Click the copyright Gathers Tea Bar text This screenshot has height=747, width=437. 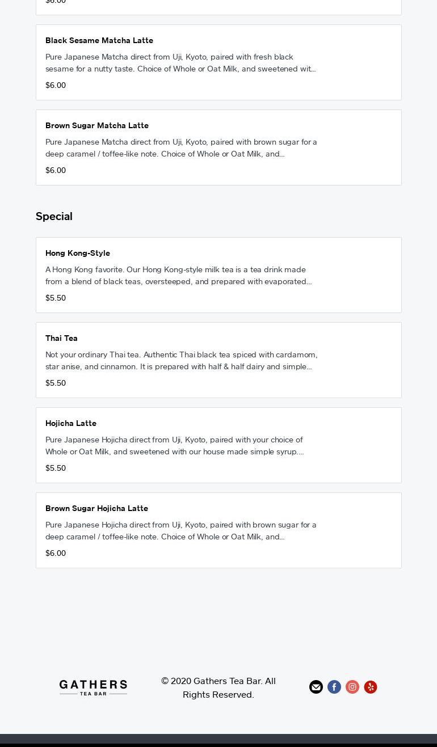(x=218, y=687)
